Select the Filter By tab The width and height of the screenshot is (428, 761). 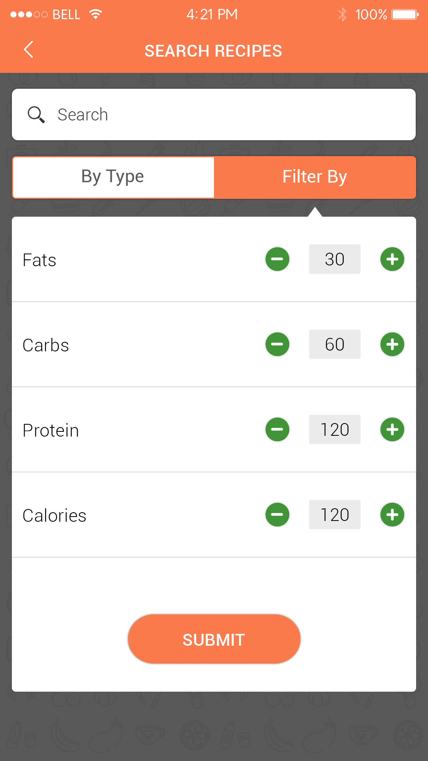click(315, 177)
